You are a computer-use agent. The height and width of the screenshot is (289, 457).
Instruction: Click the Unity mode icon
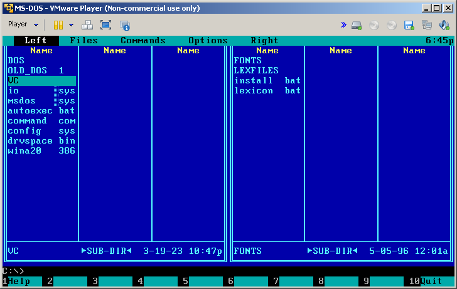tap(125, 26)
